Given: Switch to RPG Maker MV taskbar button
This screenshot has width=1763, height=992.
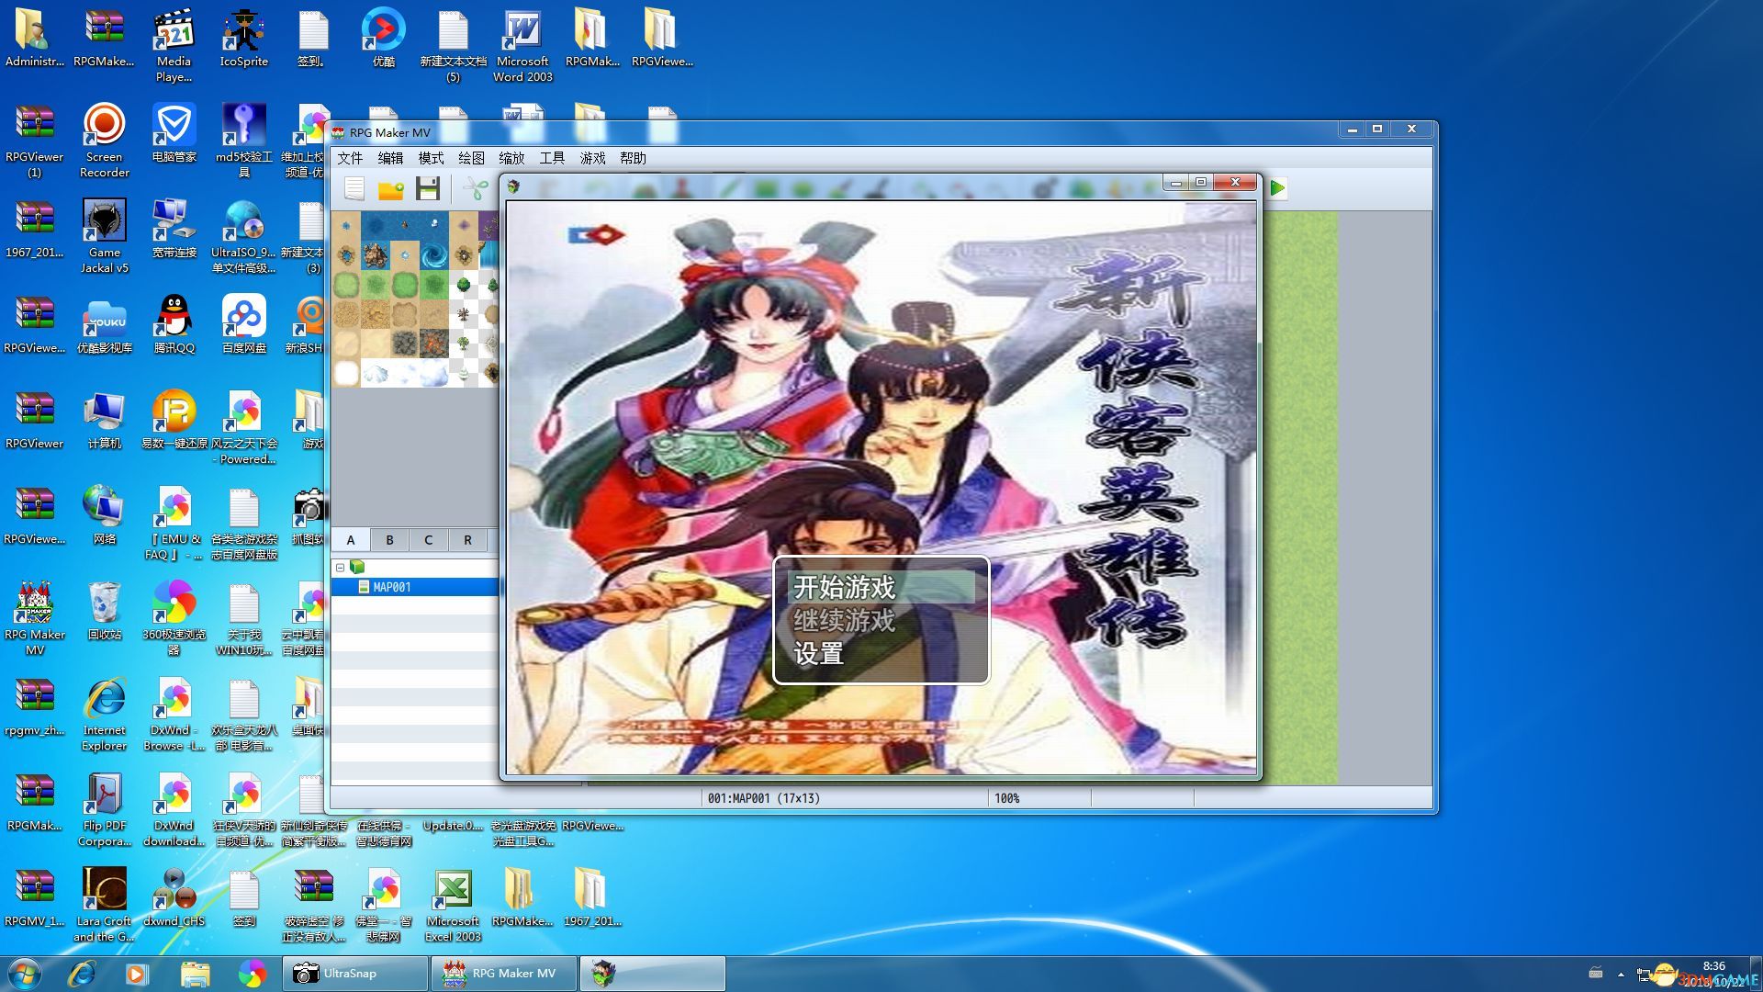Looking at the screenshot, I should click(504, 973).
